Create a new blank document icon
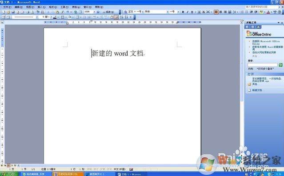 4,12
